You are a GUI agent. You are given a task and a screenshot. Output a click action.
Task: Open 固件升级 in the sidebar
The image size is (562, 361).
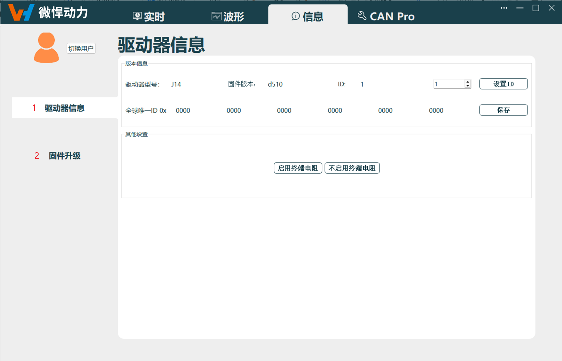pyautogui.click(x=64, y=156)
